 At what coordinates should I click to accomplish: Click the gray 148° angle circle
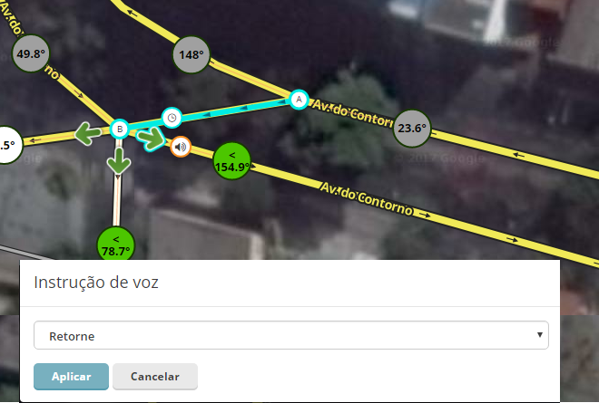191,55
